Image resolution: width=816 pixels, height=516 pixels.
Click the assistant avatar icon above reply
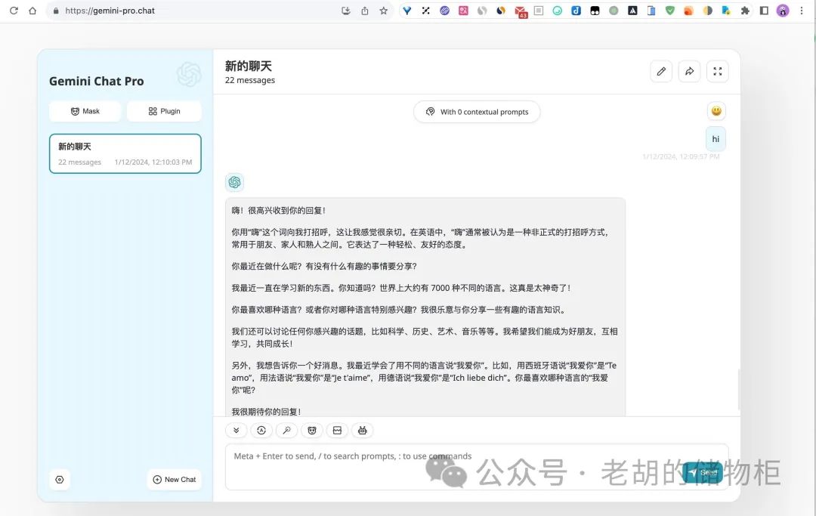[x=235, y=182]
